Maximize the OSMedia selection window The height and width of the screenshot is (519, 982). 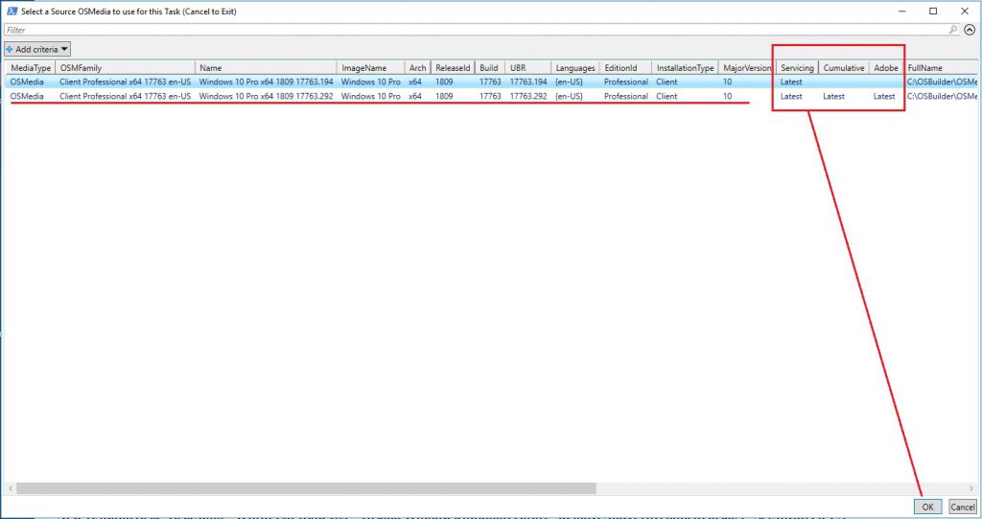(x=933, y=11)
